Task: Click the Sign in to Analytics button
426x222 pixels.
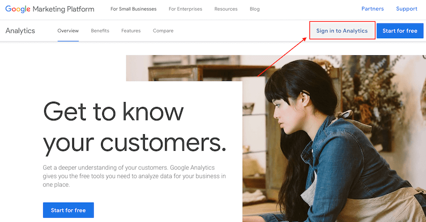Action: 342,31
